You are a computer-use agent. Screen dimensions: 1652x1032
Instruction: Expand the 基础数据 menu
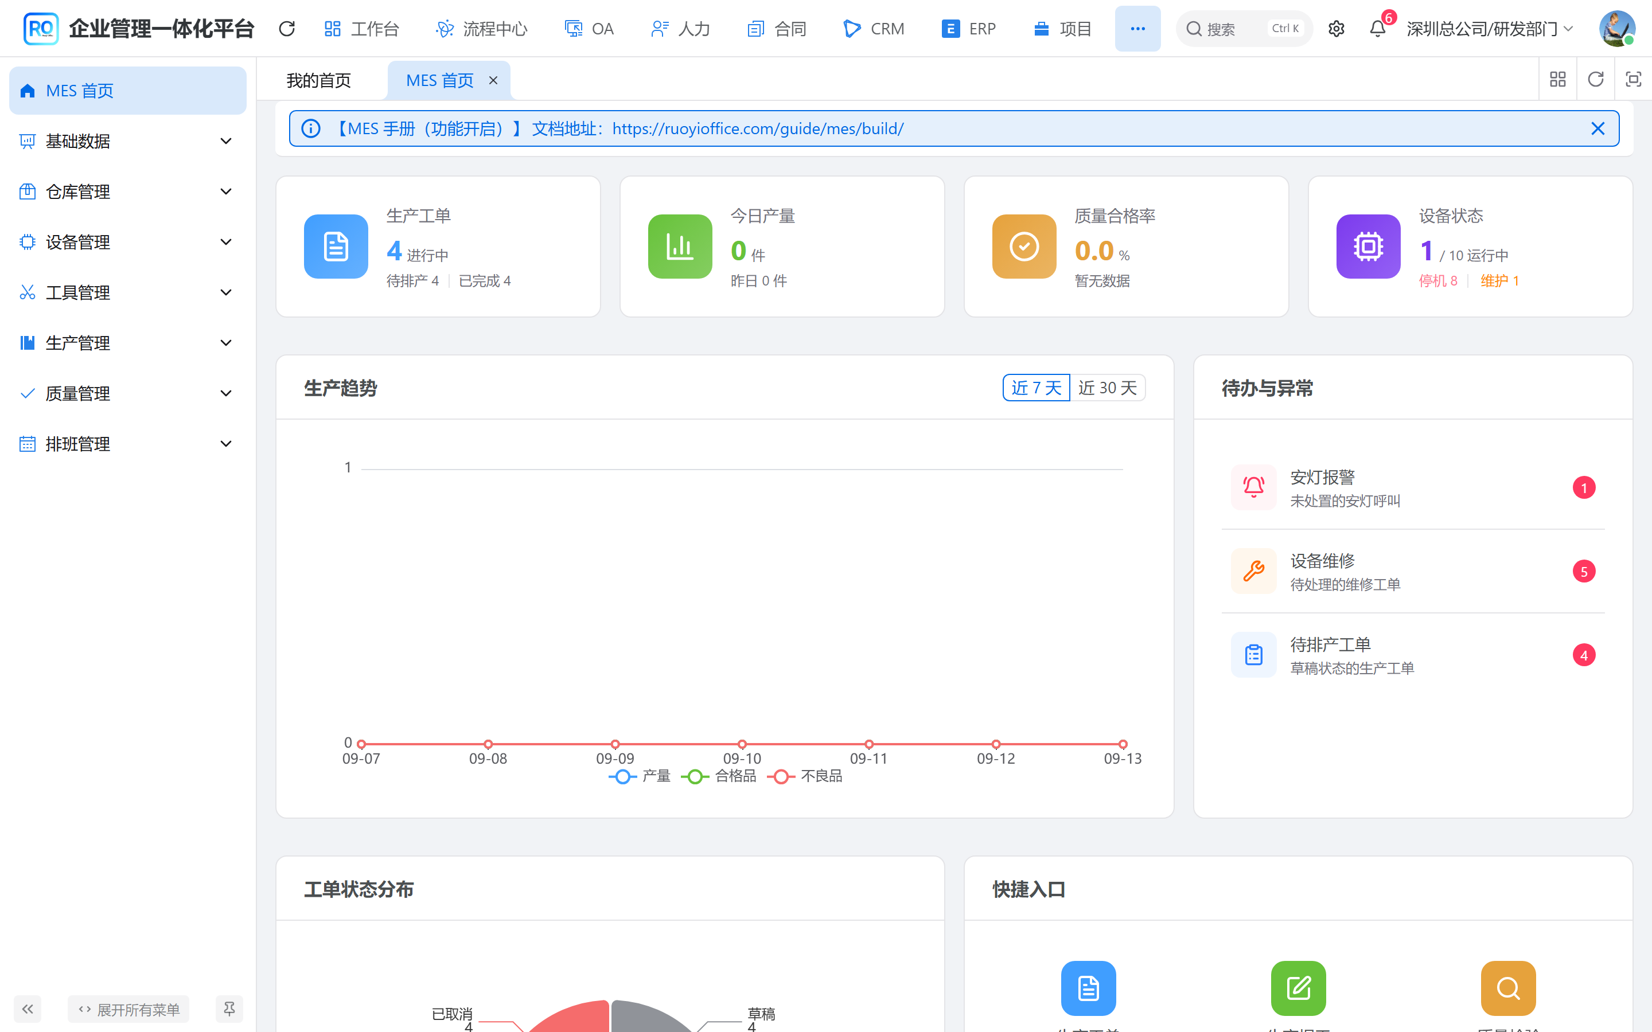click(x=128, y=141)
